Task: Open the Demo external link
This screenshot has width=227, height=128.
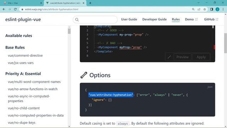Action: (191, 19)
